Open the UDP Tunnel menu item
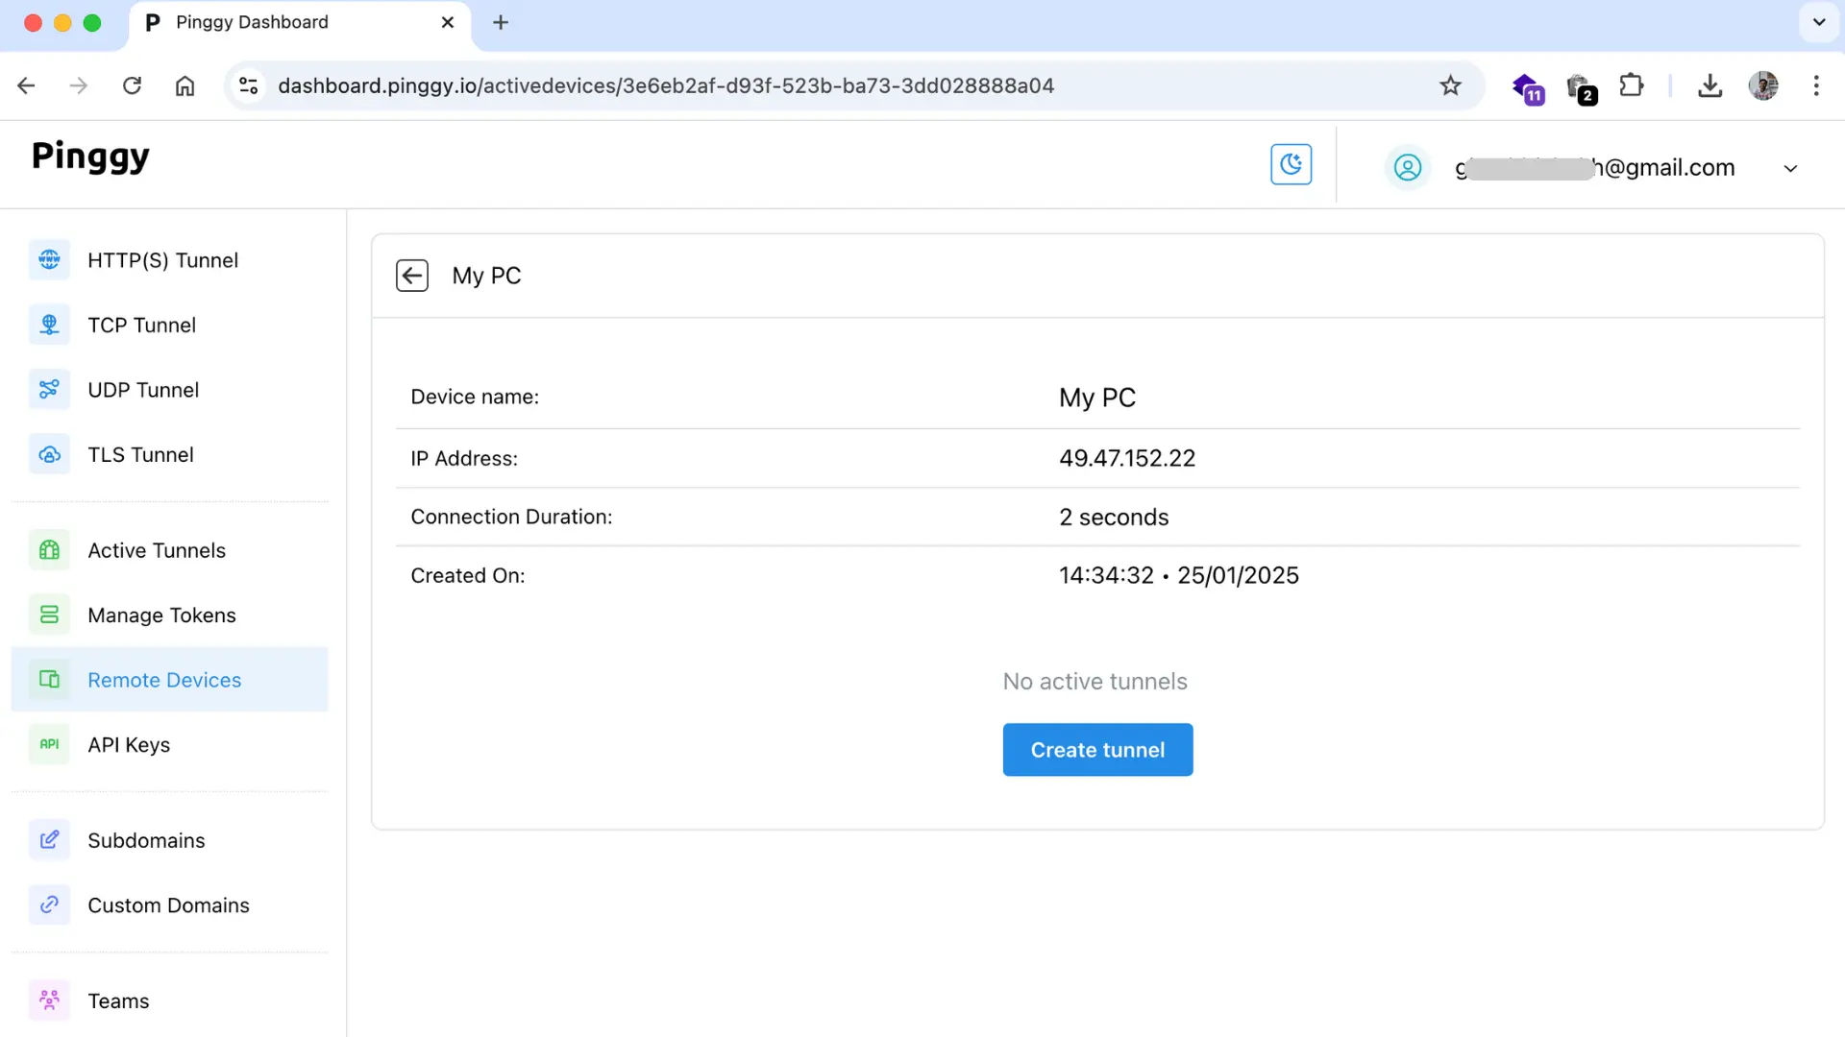The height and width of the screenshot is (1037, 1845). point(170,390)
